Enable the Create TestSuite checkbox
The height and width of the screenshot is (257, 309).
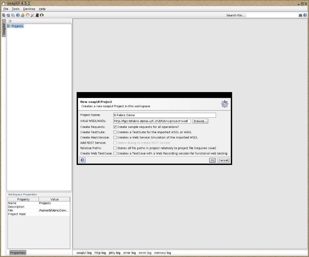coord(115,132)
